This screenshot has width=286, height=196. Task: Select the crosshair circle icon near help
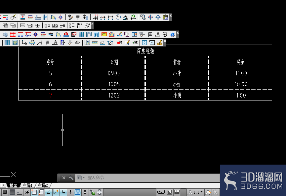coord(165,34)
